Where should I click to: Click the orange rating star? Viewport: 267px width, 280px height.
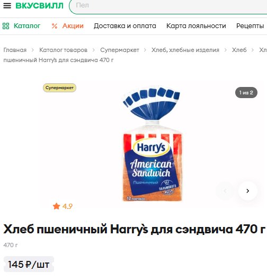pyautogui.click(x=56, y=206)
